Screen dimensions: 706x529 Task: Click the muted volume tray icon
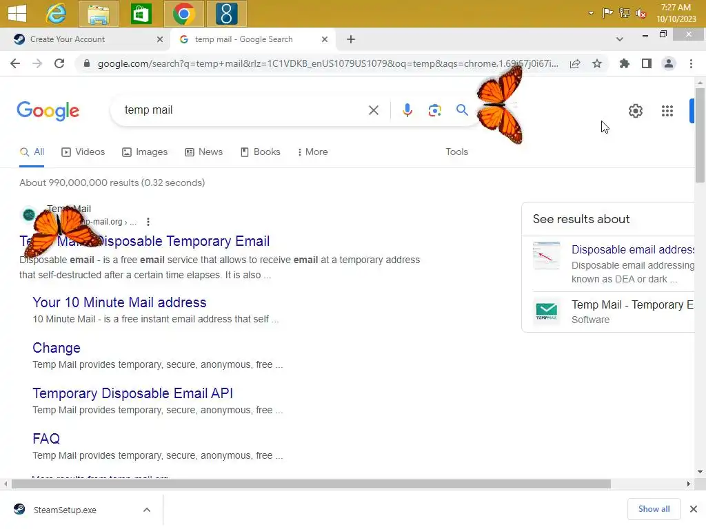coord(641,14)
